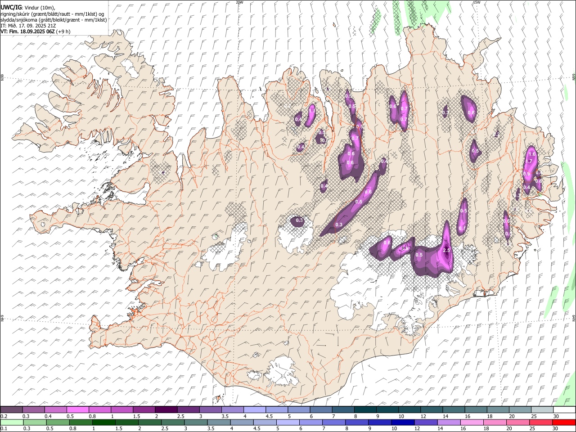This screenshot has width=576, height=432.
Task: Click the bold 'UWC/IG' title text
Action: point(11,8)
